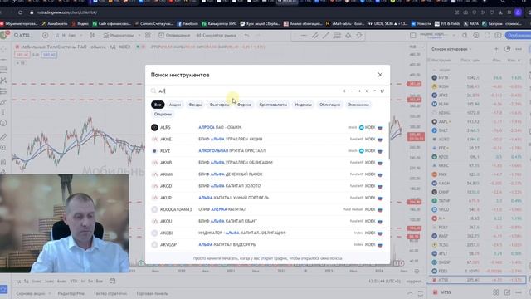This screenshot has width=531, height=299.
Task: Click the blue publish button
Action: [x=518, y=35]
